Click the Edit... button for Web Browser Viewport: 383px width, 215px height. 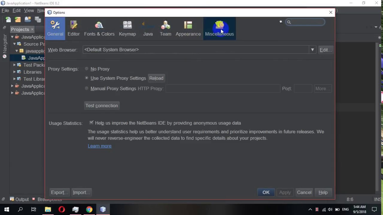(326, 50)
